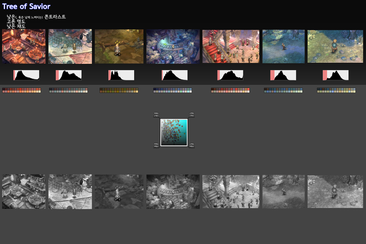Open the red carpet hall color screenshot
The height and width of the screenshot is (244, 366).
(x=231, y=46)
